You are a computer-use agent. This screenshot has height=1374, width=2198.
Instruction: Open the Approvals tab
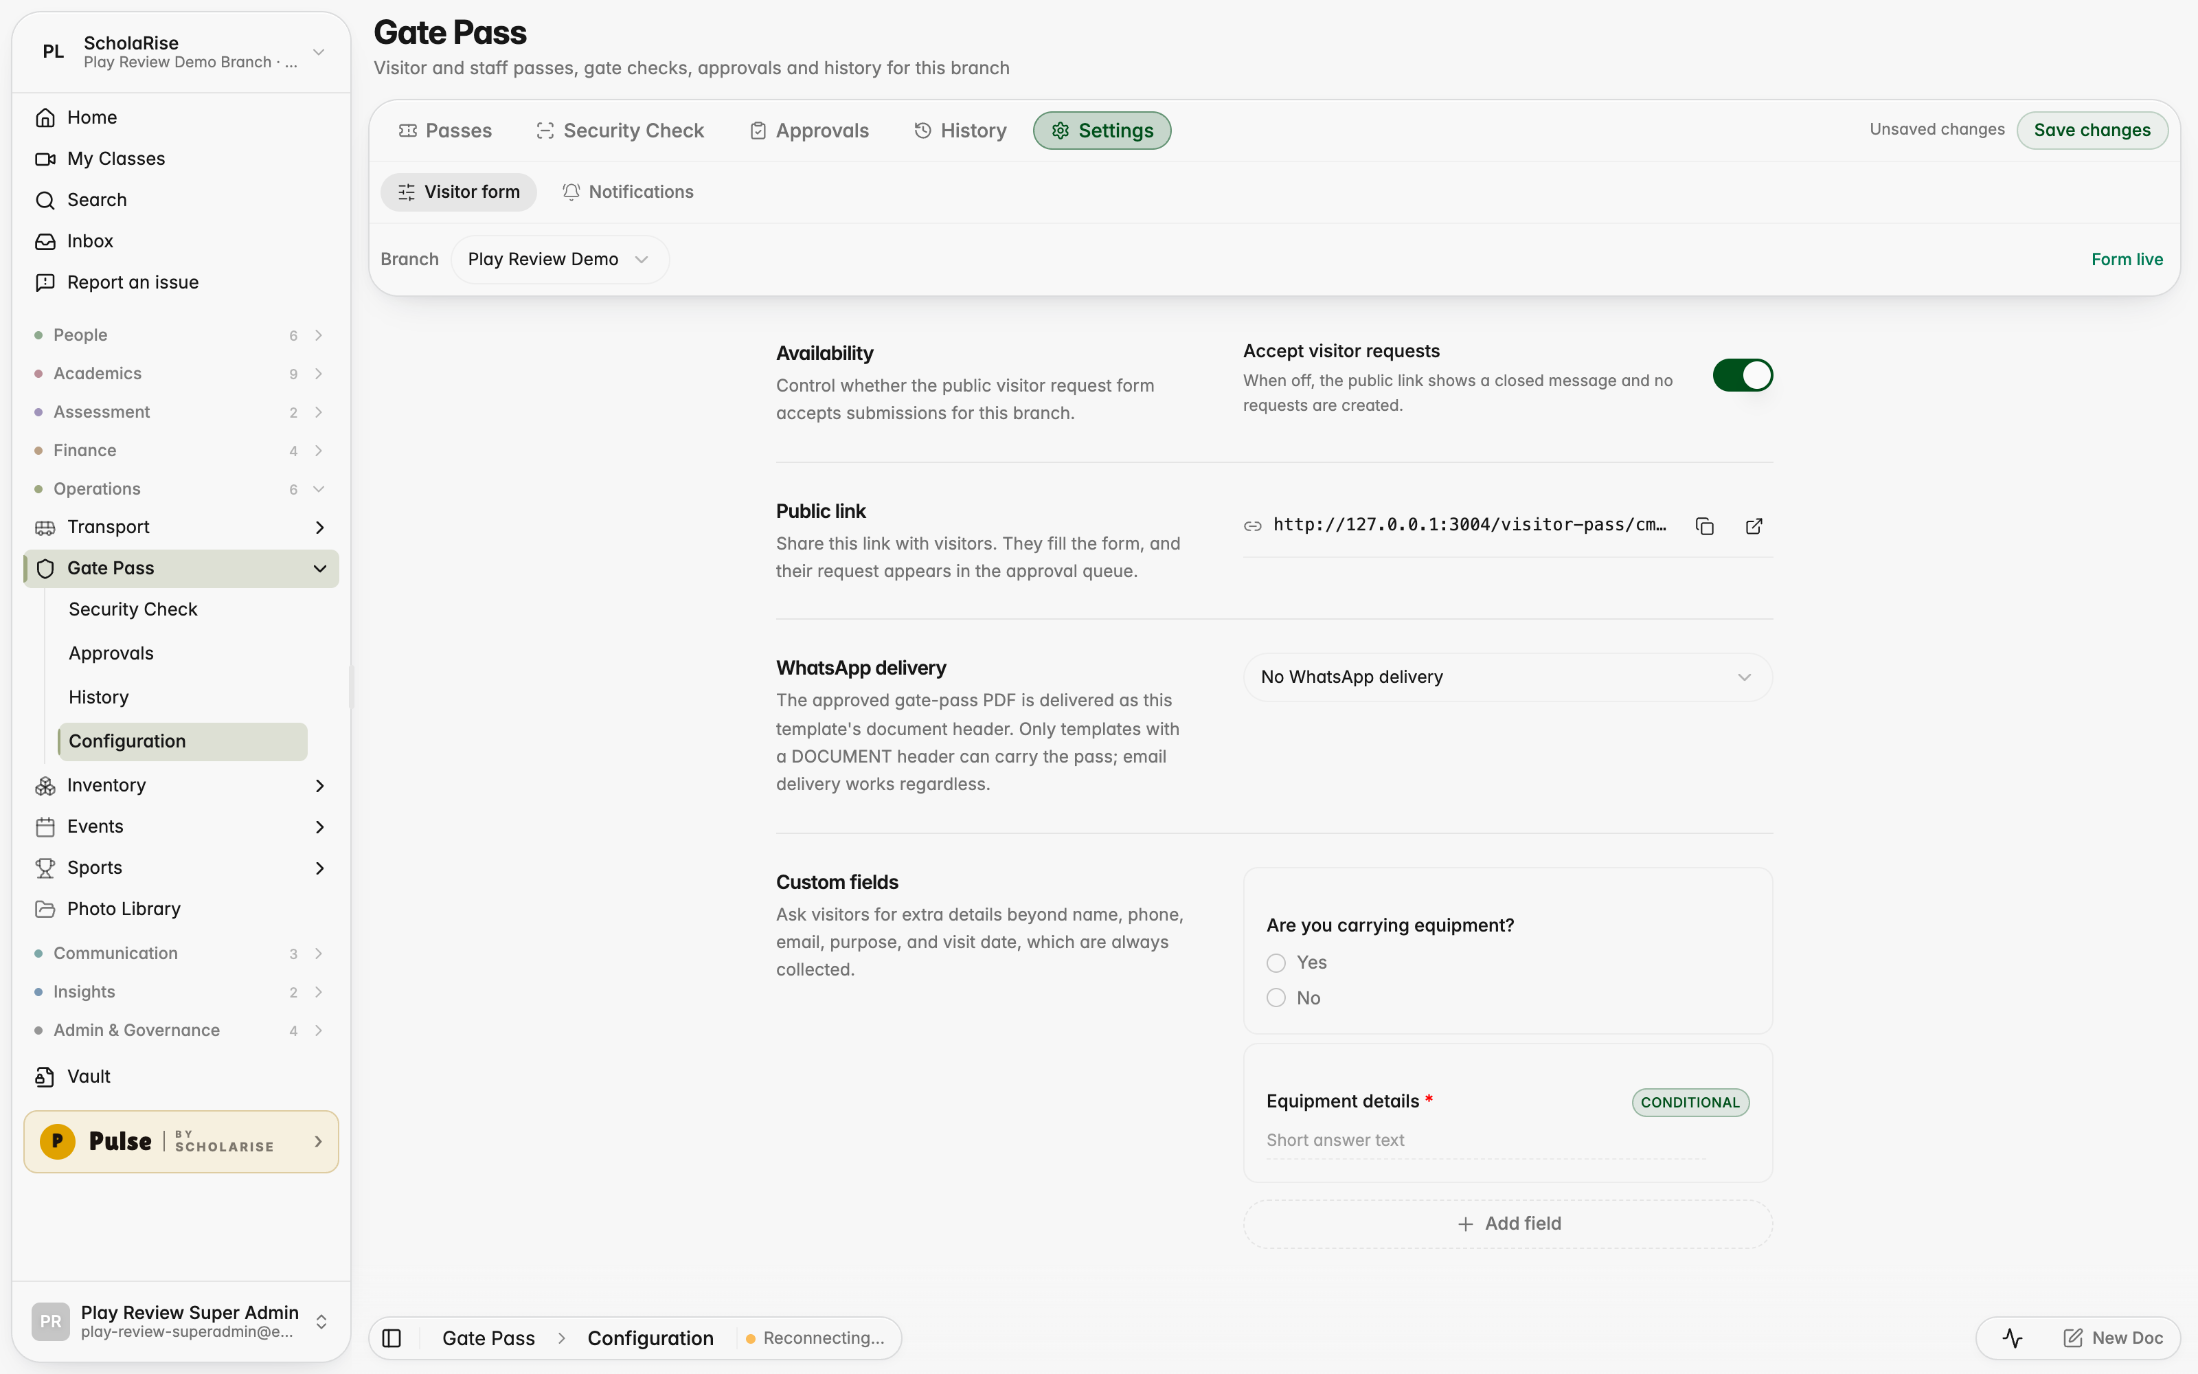[809, 131]
